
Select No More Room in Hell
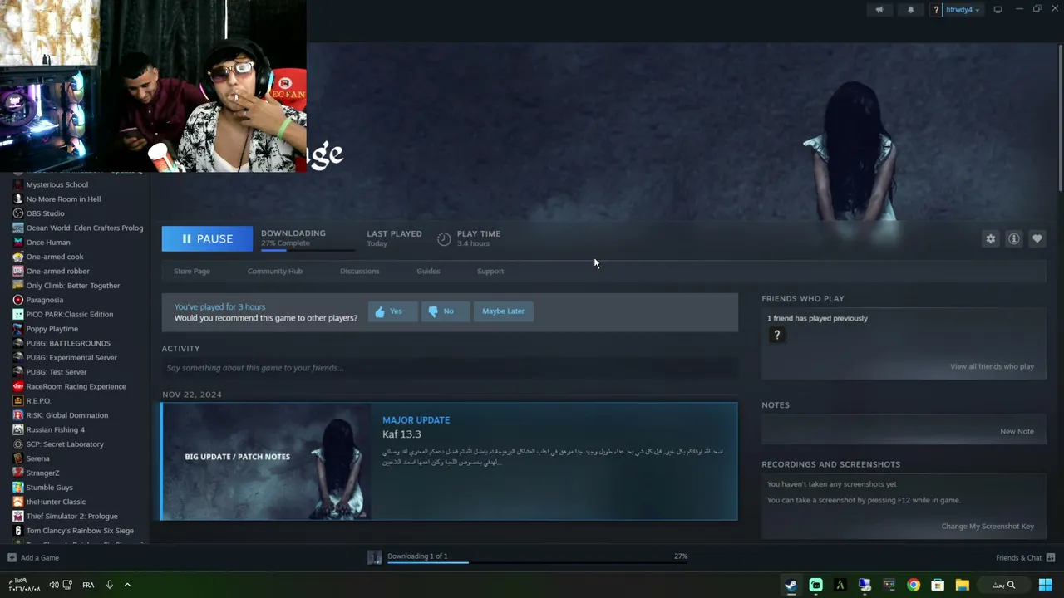tap(63, 199)
